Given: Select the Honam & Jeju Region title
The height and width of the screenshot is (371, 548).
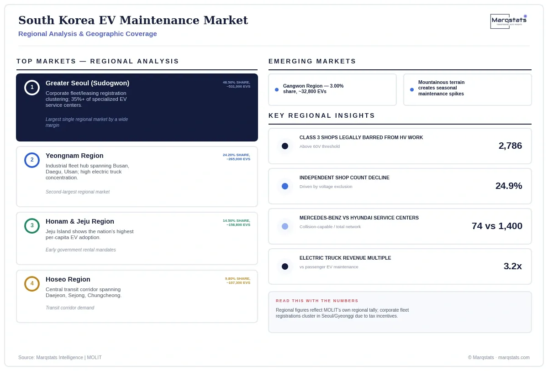Looking at the screenshot, I should pyautogui.click(x=80, y=221).
